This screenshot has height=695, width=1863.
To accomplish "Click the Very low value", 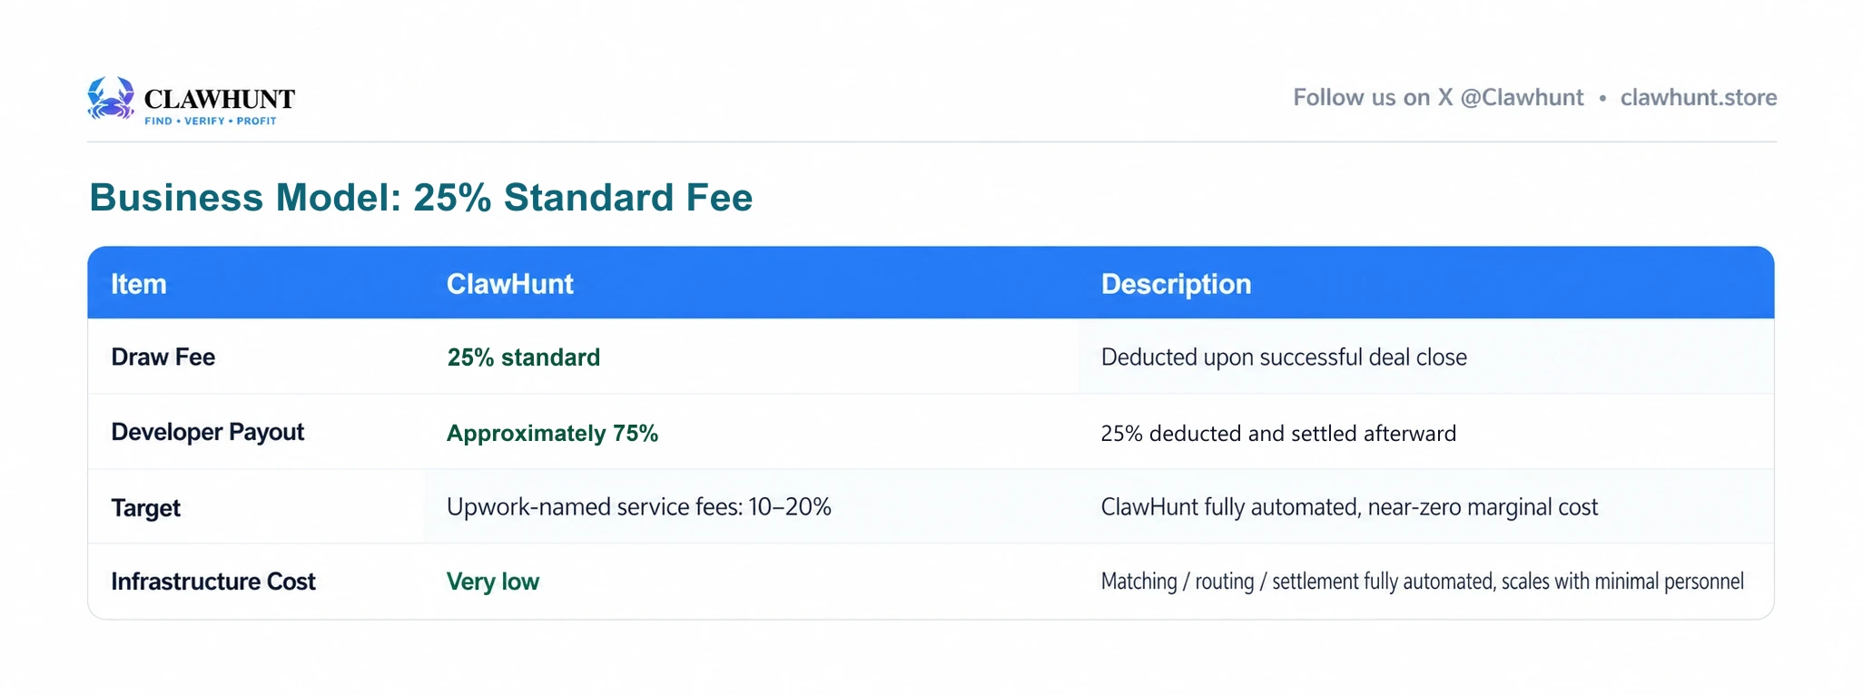I will [493, 582].
